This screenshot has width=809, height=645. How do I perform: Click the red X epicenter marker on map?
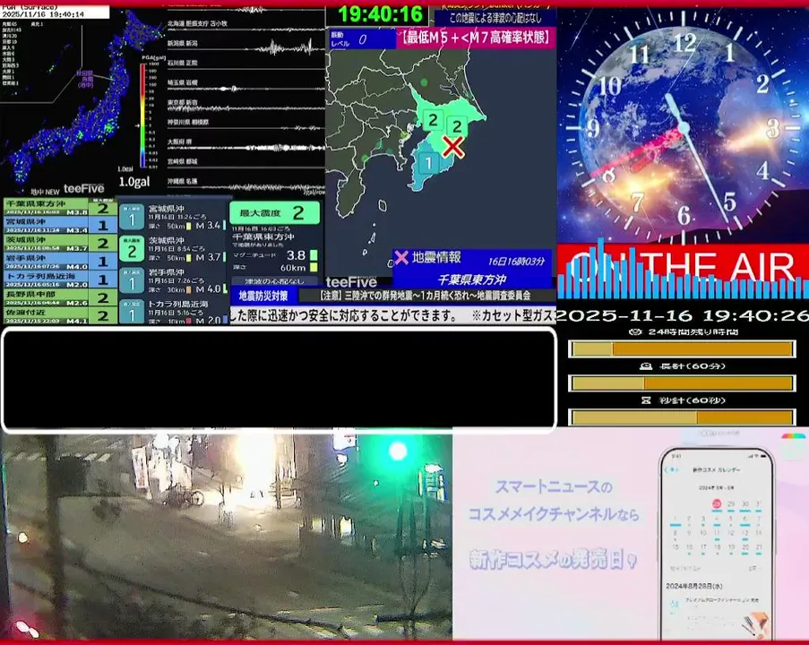[452, 147]
